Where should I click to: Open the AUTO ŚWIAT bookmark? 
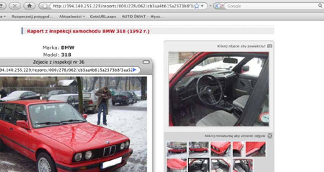pyautogui.click(x=143, y=17)
